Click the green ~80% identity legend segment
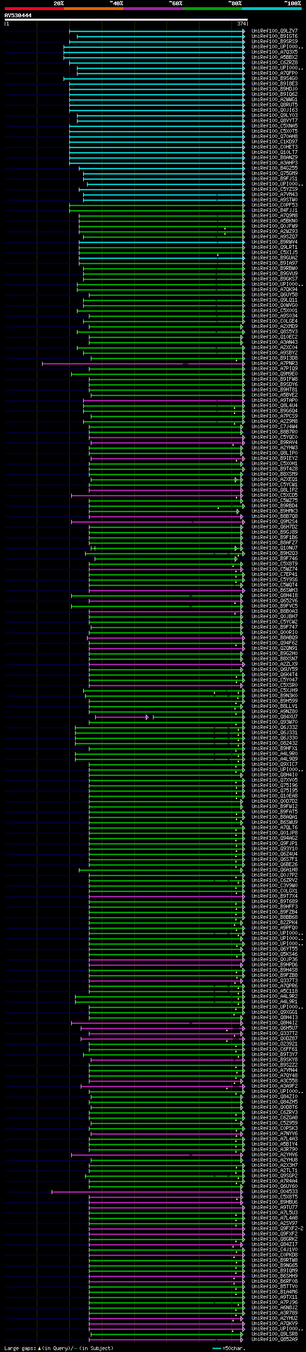This screenshot has height=1352, width=306. point(212,9)
